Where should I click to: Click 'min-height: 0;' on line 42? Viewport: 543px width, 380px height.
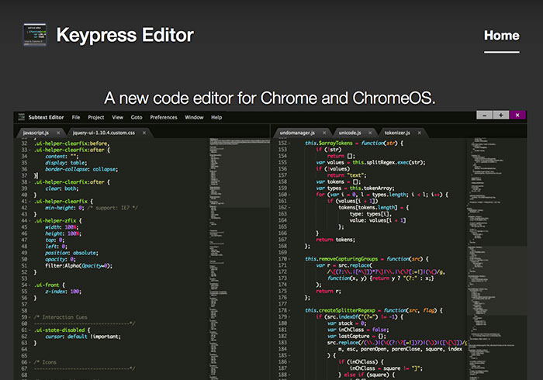64,208
